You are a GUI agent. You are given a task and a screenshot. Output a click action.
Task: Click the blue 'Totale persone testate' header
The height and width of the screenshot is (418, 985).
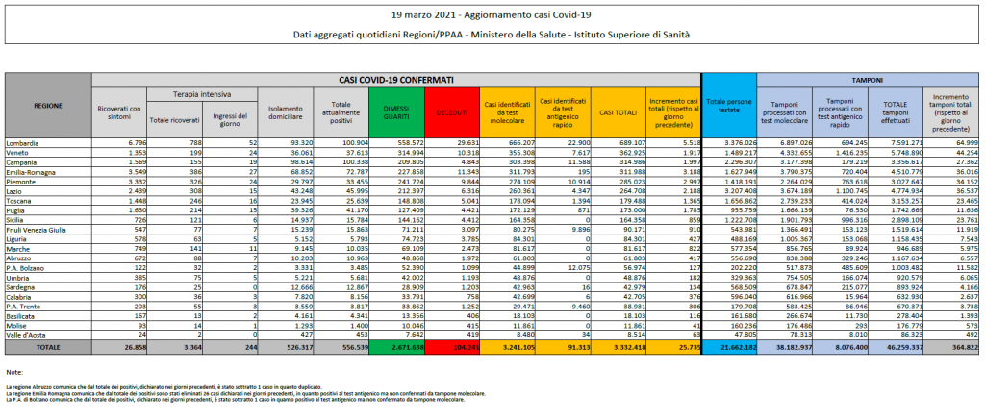tap(729, 106)
